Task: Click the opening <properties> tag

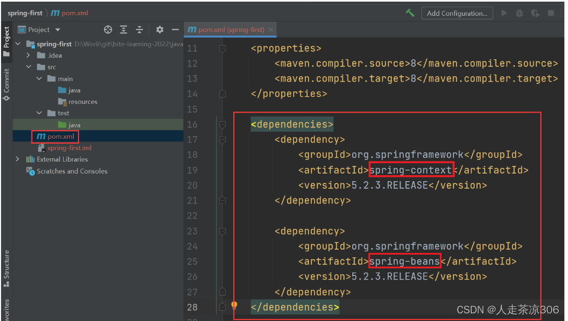Action: coord(286,48)
